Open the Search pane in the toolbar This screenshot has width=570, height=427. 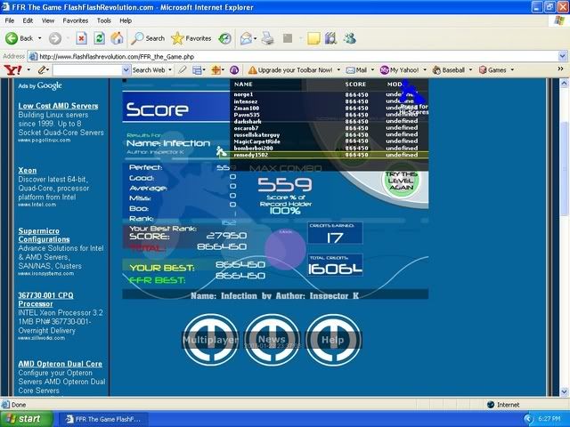(x=148, y=38)
